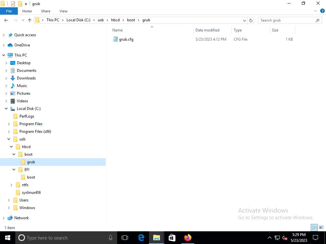Open the address bar history dropdown
326x244 pixels.
pyautogui.click(x=244, y=20)
